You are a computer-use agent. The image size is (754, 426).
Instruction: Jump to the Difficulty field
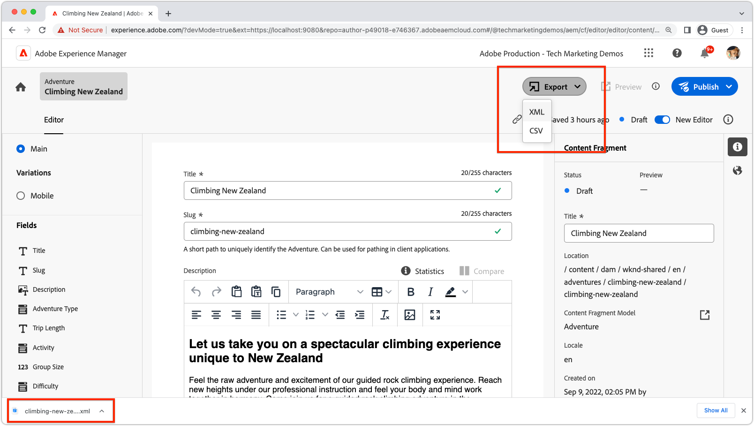click(x=45, y=386)
